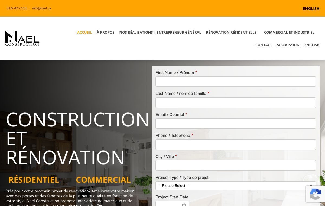Image resolution: width=325 pixels, height=206 pixels.
Task: Email info@nael.ca from the top bar
Action: pyautogui.click(x=41, y=8)
